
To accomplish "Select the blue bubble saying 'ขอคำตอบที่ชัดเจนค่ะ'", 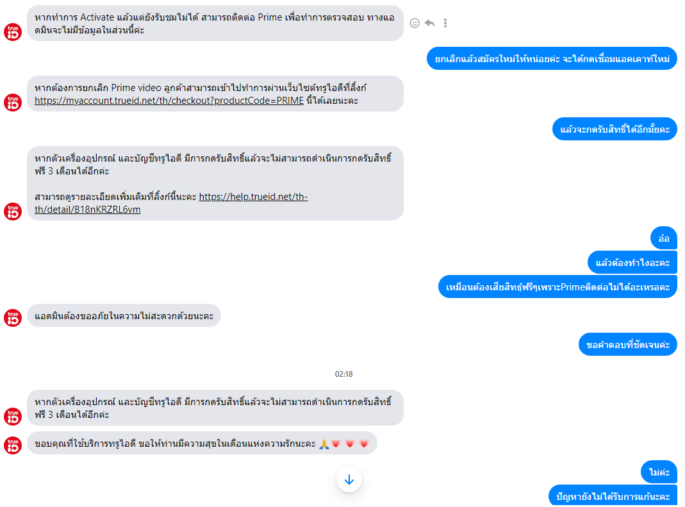I will 628,344.
